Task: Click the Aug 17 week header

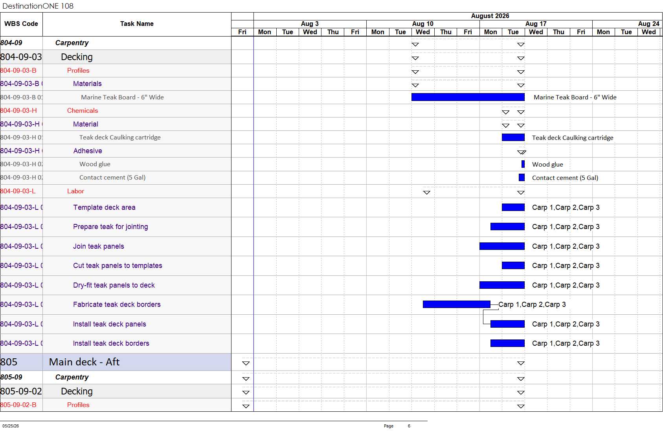Action: [x=536, y=24]
